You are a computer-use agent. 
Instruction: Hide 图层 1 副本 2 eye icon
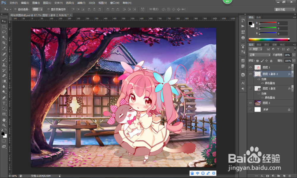(x=250, y=74)
